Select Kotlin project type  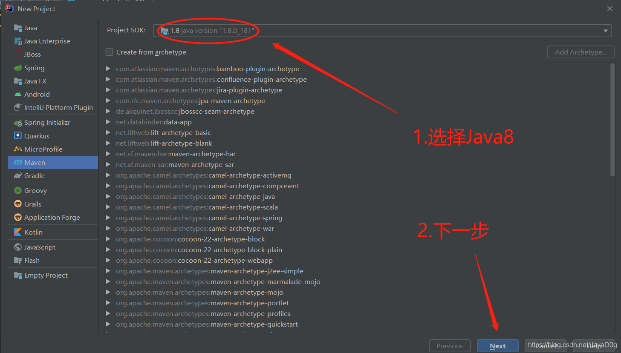click(x=53, y=232)
